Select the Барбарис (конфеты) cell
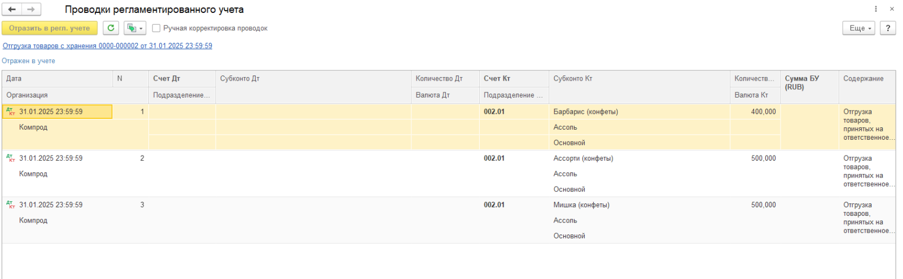 586,112
